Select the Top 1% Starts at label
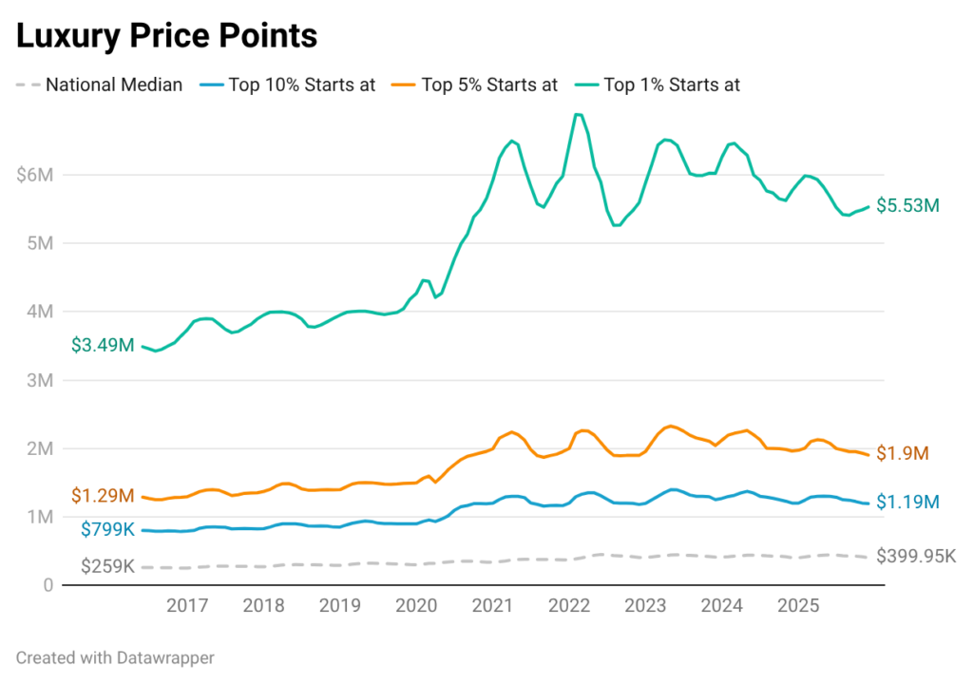This screenshot has height=684, width=973. tap(672, 85)
